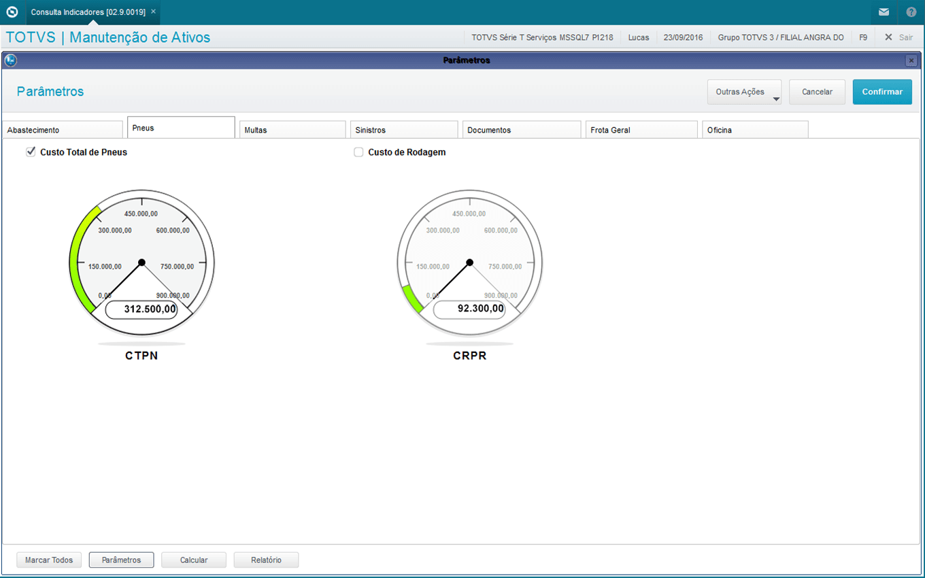The width and height of the screenshot is (925, 578).
Task: Click the Calcular button
Action: pyautogui.click(x=194, y=560)
